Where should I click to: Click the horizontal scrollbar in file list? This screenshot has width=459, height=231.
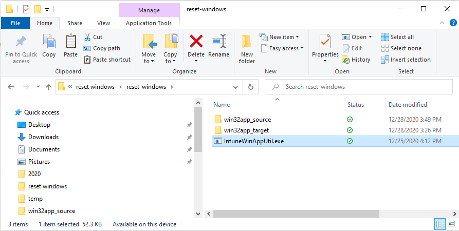(296, 214)
